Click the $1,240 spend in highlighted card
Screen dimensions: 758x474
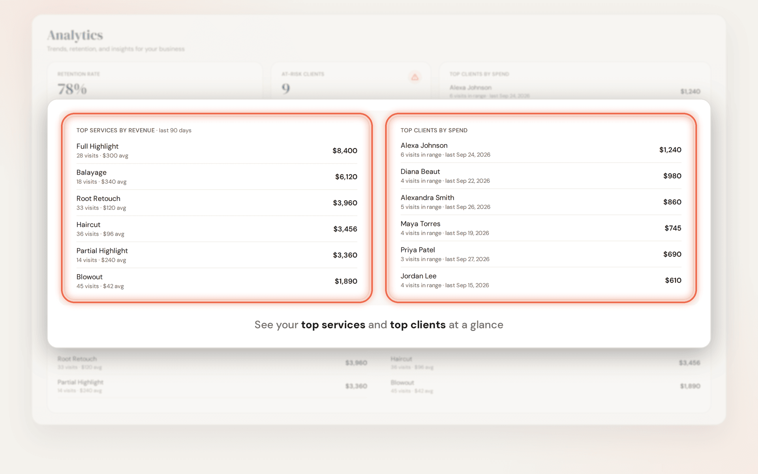click(670, 150)
